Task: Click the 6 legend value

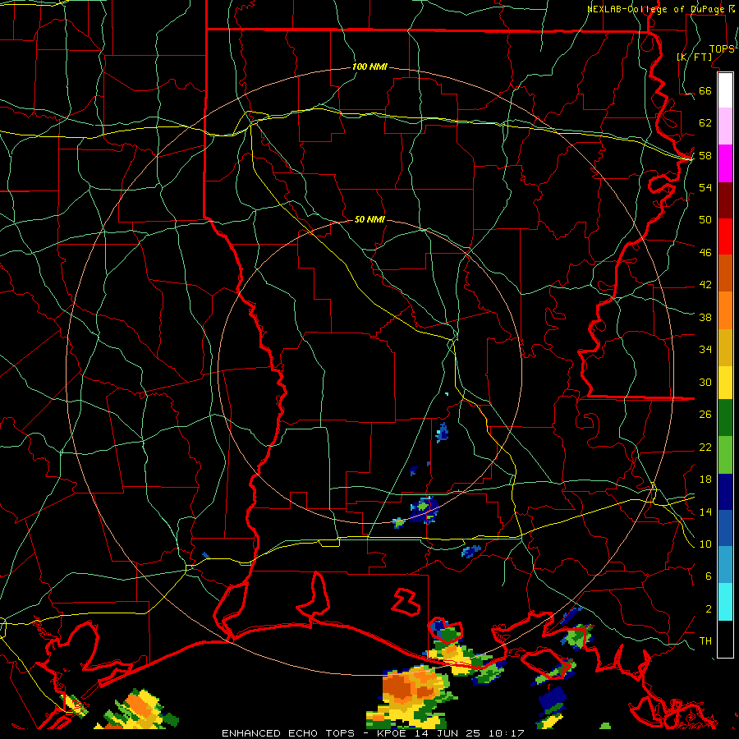Action: coord(709,576)
